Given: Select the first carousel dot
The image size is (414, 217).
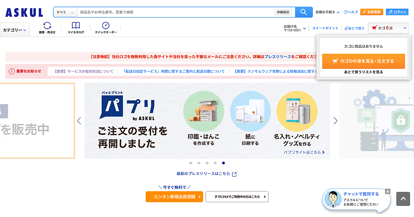Looking at the screenshot, I should tap(191, 163).
